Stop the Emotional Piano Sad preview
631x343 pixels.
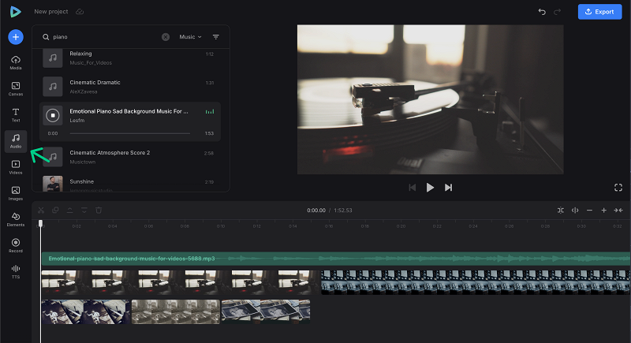point(53,115)
